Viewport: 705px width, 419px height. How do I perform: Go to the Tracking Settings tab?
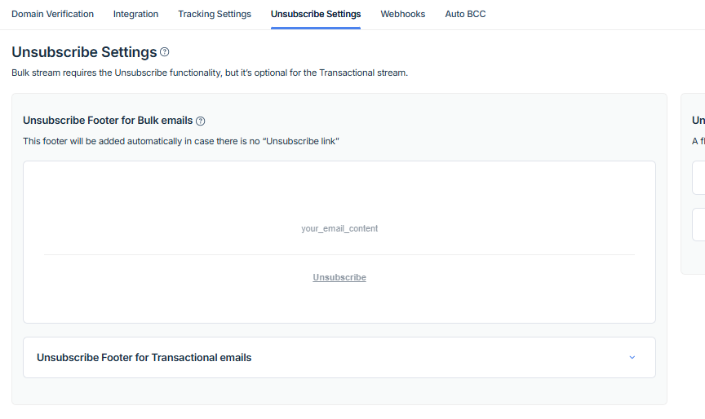point(215,14)
